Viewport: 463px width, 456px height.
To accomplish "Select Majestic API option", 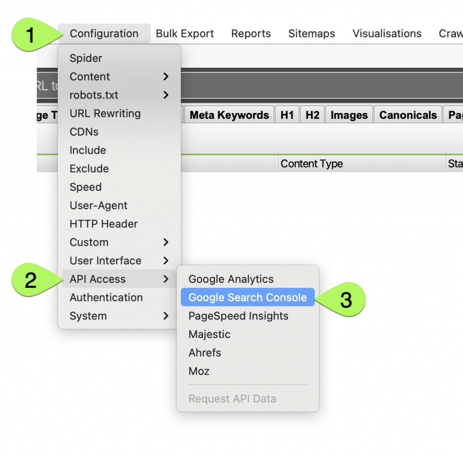I will [x=248, y=334].
